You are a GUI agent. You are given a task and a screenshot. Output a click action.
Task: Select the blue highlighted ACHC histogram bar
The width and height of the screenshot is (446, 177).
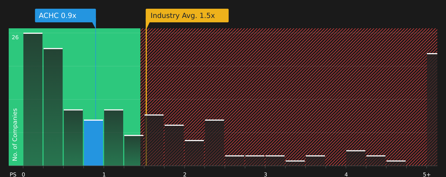tap(94, 143)
